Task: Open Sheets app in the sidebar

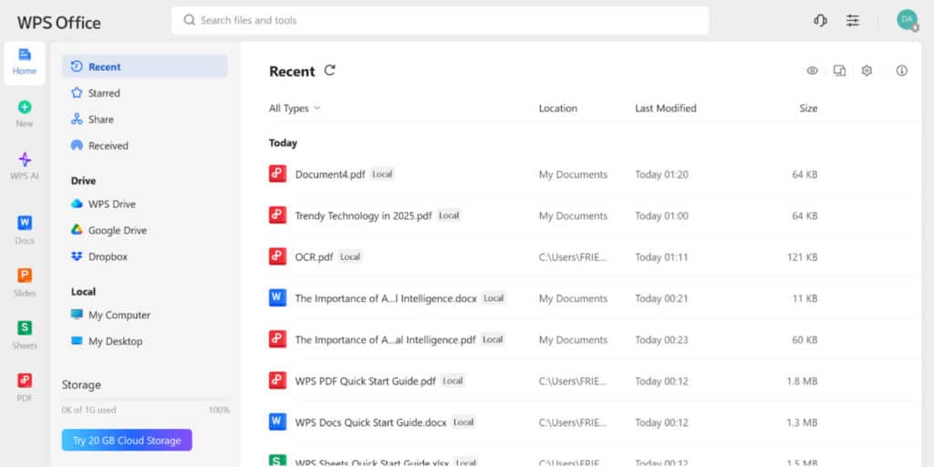Action: tap(25, 335)
